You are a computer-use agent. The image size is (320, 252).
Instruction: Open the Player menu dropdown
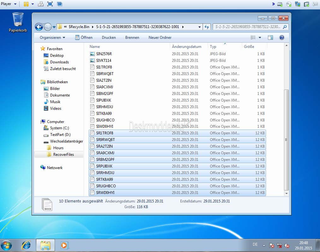pyautogui.click(x=9, y=4)
